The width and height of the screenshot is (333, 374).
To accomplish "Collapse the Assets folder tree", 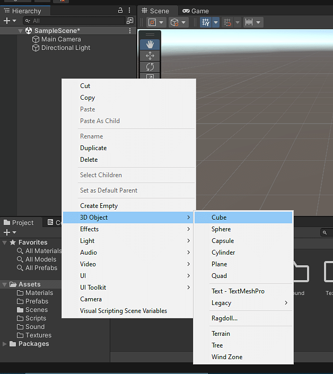I will pos(5,284).
